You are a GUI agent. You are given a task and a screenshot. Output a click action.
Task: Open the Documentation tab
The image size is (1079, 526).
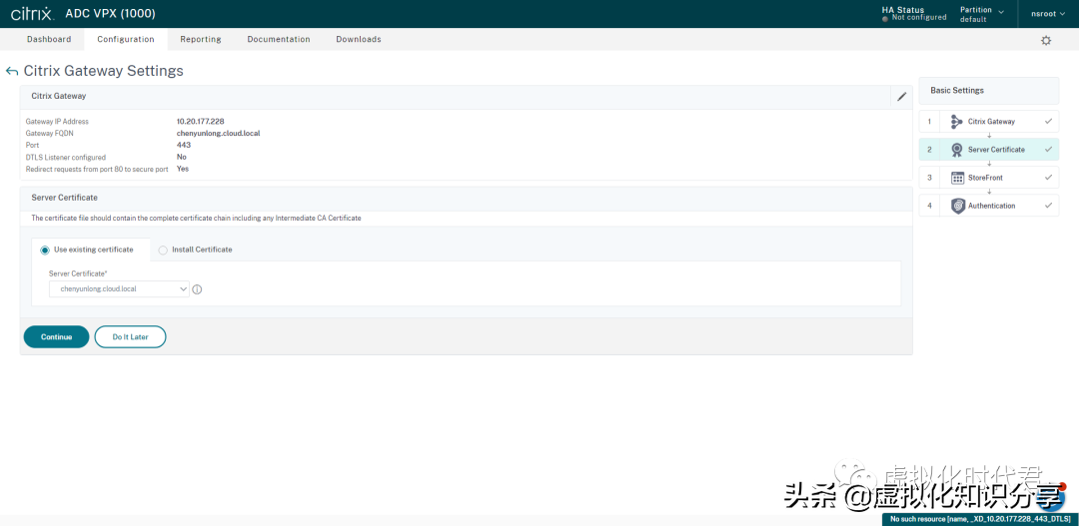click(x=279, y=39)
